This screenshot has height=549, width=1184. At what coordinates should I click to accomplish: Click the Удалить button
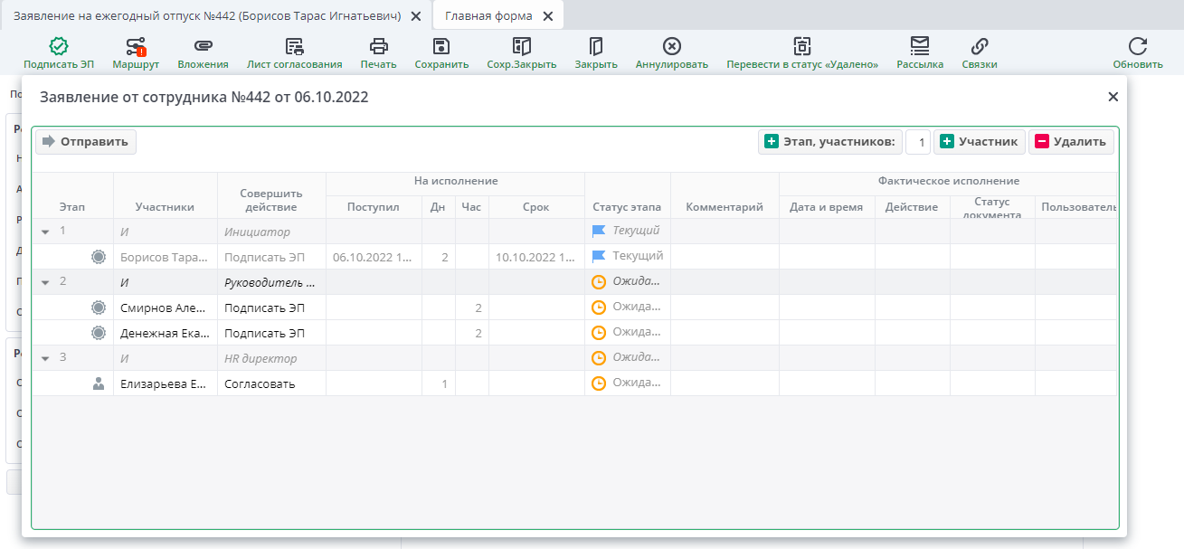coord(1071,141)
